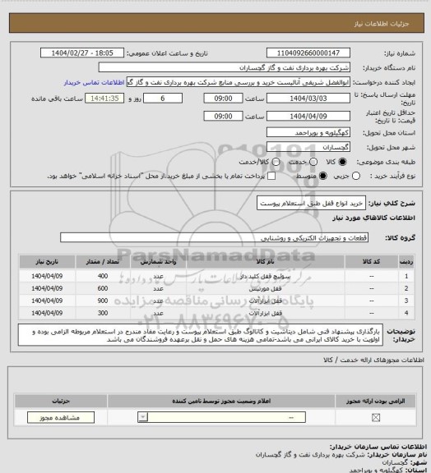Click the تعداد / مقدار column header
The image size is (431, 473).
tap(103, 262)
